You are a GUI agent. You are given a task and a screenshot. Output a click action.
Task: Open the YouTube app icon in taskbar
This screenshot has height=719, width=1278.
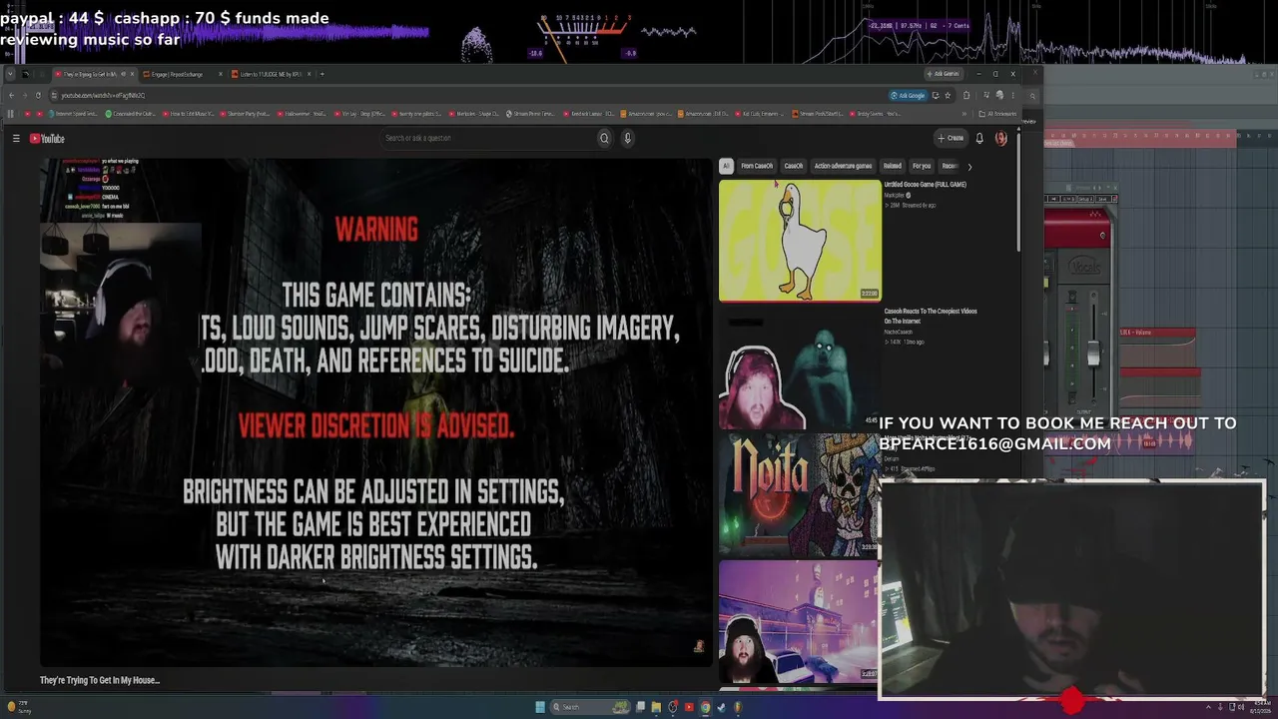click(689, 707)
